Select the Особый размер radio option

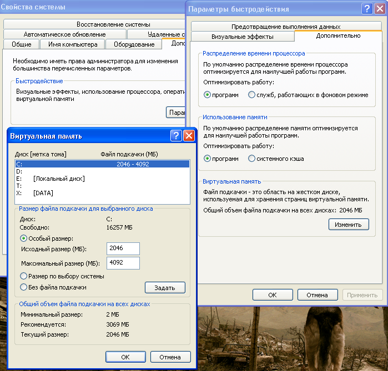(24, 238)
